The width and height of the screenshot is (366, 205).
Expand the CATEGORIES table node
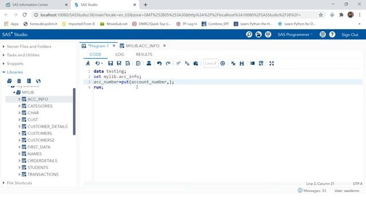19,106
